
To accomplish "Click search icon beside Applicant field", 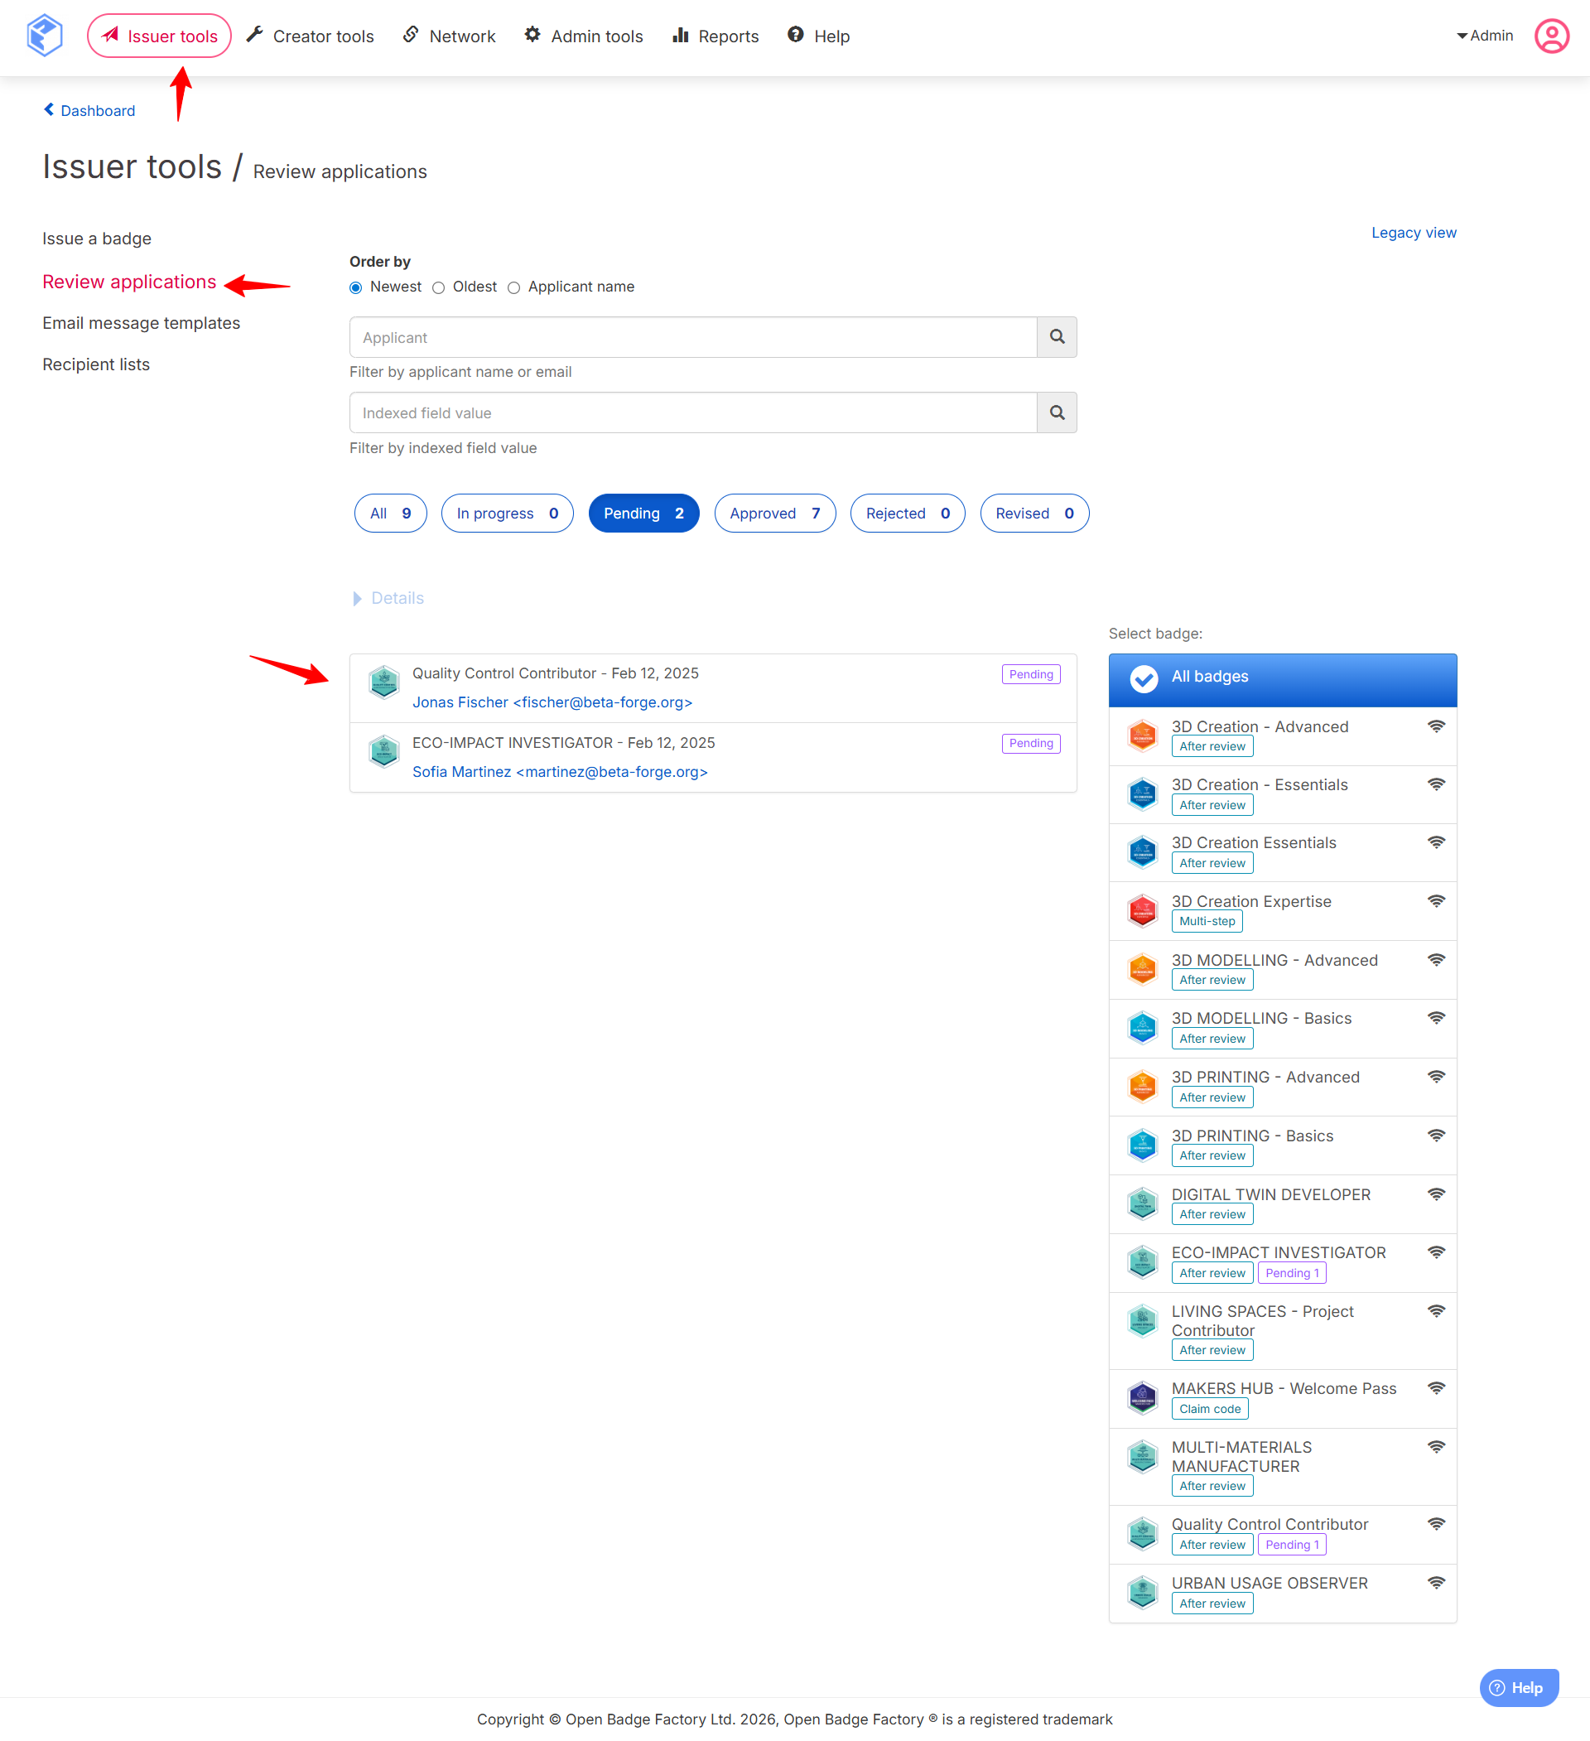I will click(x=1056, y=337).
